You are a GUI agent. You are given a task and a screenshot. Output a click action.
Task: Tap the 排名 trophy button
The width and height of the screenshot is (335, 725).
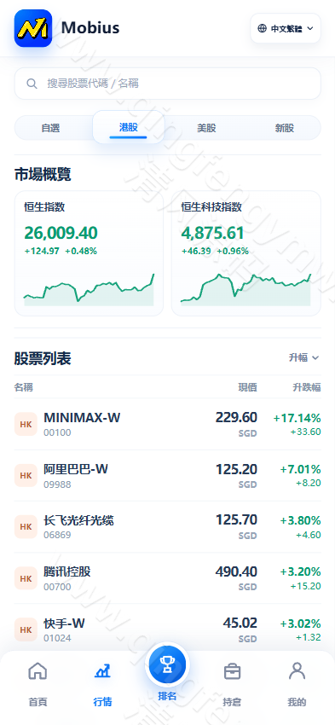(167, 664)
